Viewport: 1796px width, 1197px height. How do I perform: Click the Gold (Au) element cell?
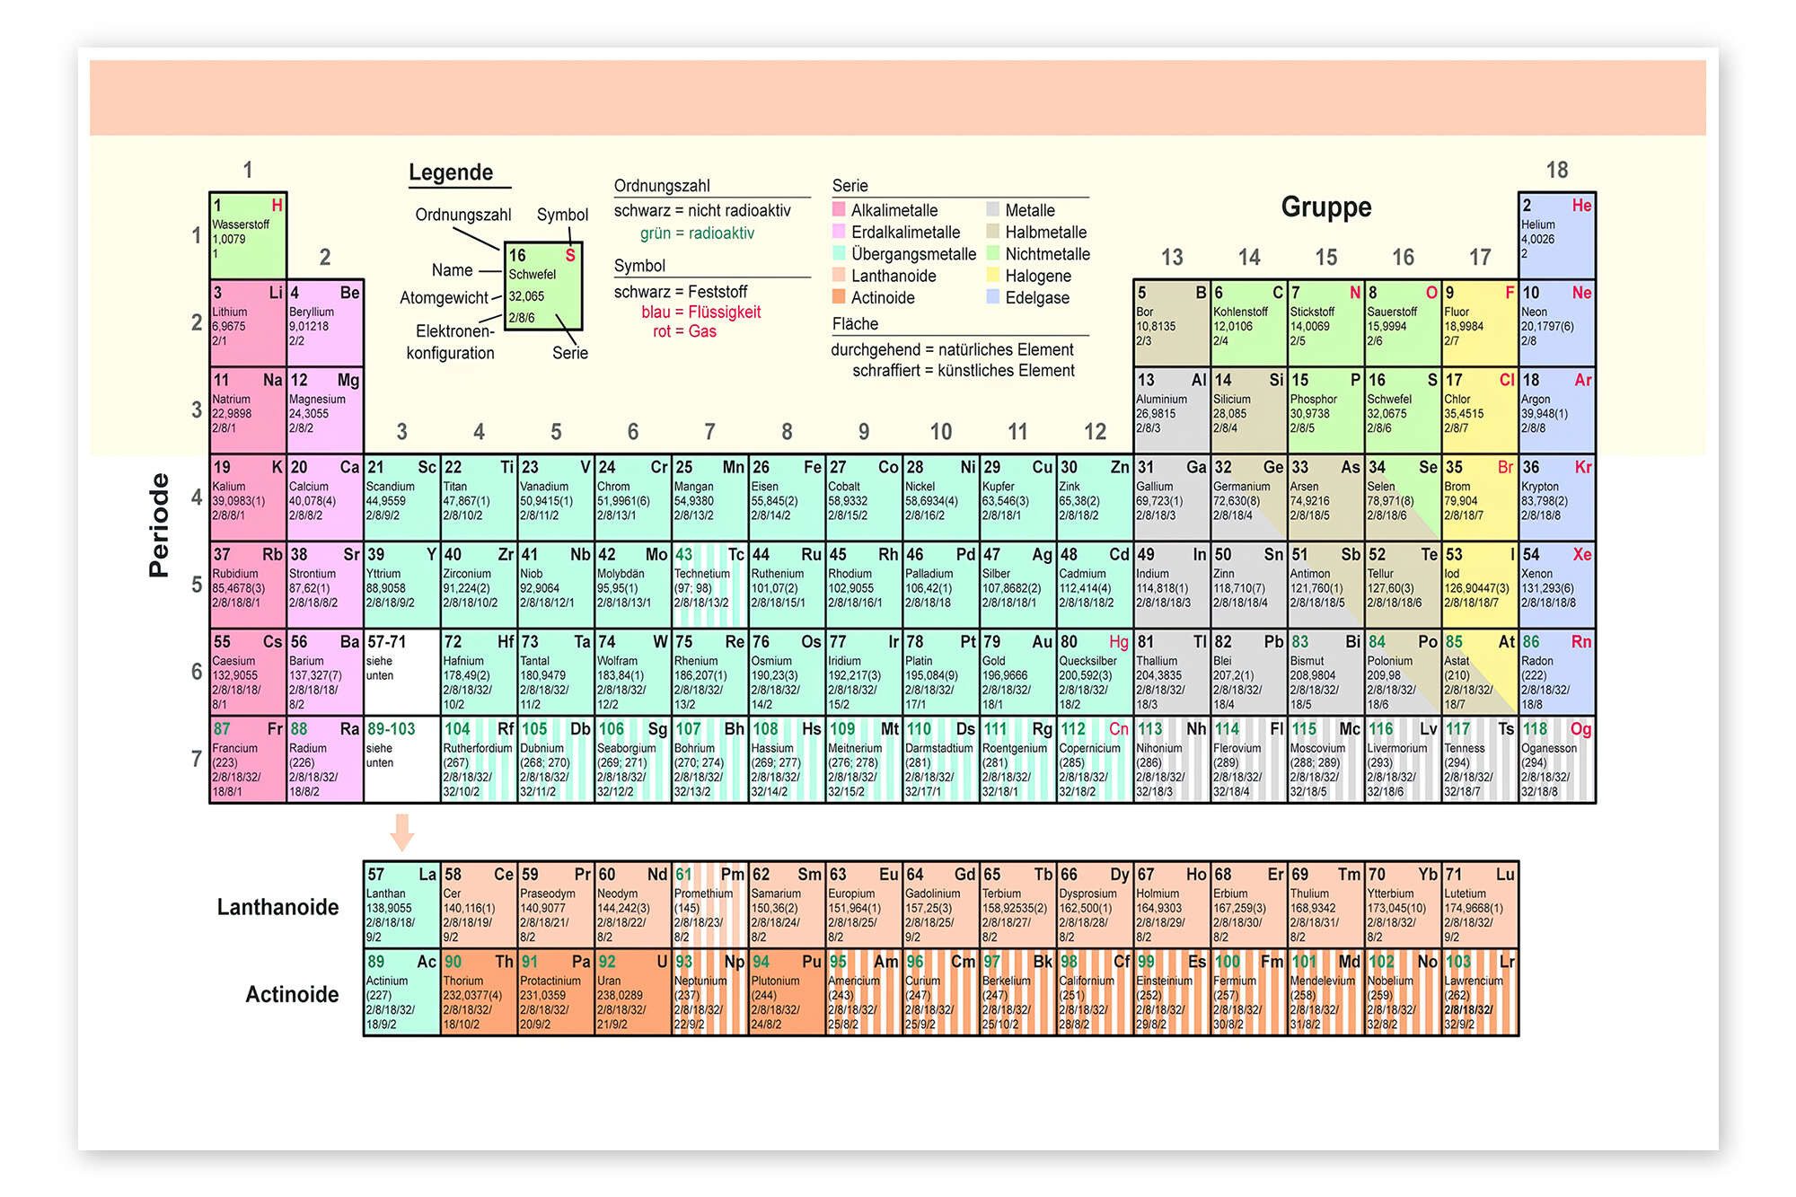1017,671
